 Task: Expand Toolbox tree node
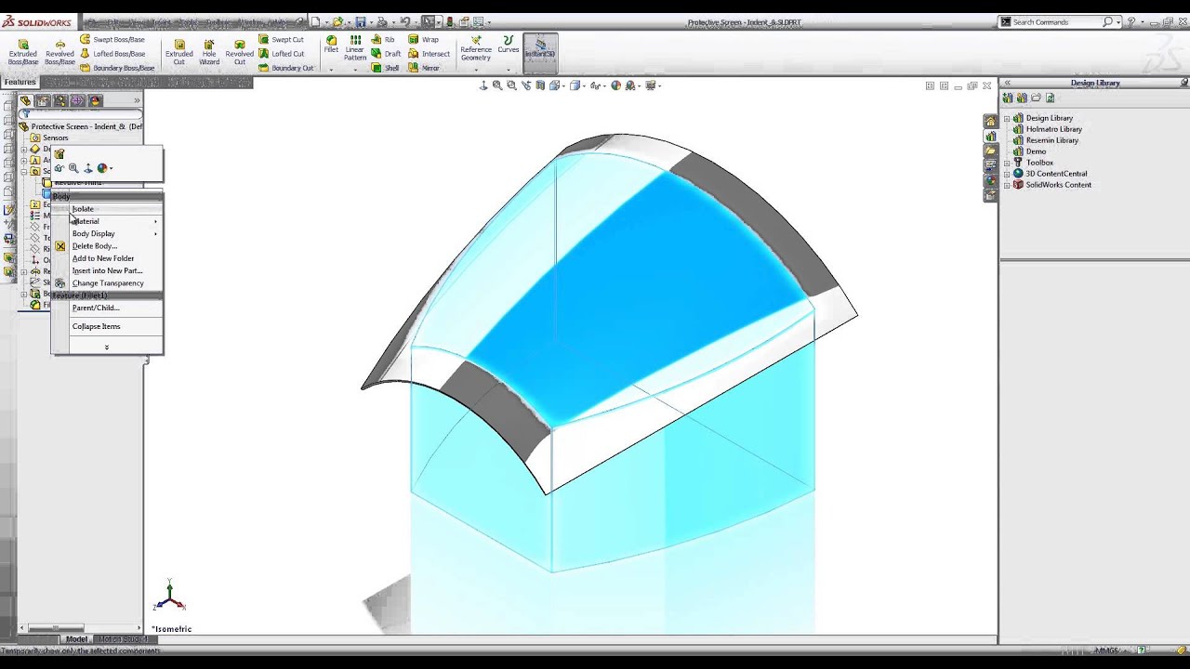pyautogui.click(x=1007, y=163)
